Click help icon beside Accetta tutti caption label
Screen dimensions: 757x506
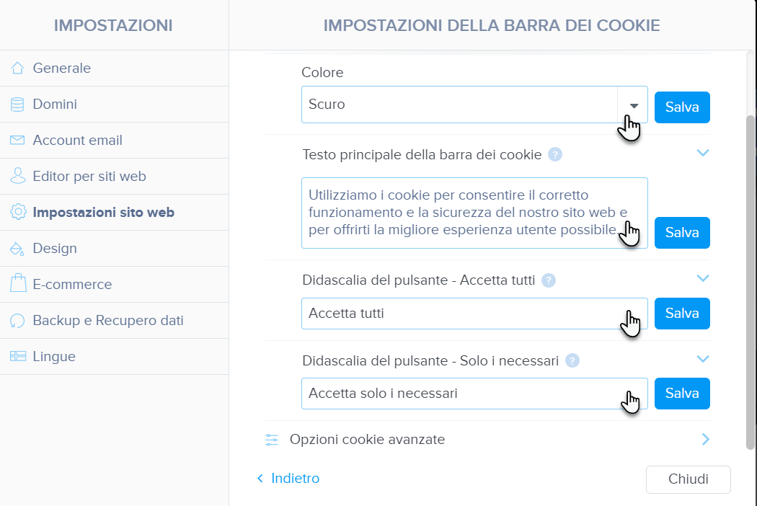pyautogui.click(x=549, y=280)
